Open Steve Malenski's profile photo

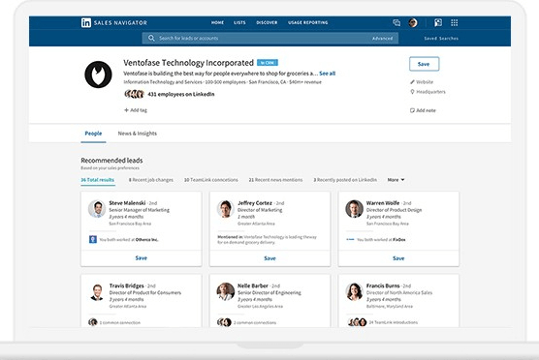tap(97, 209)
